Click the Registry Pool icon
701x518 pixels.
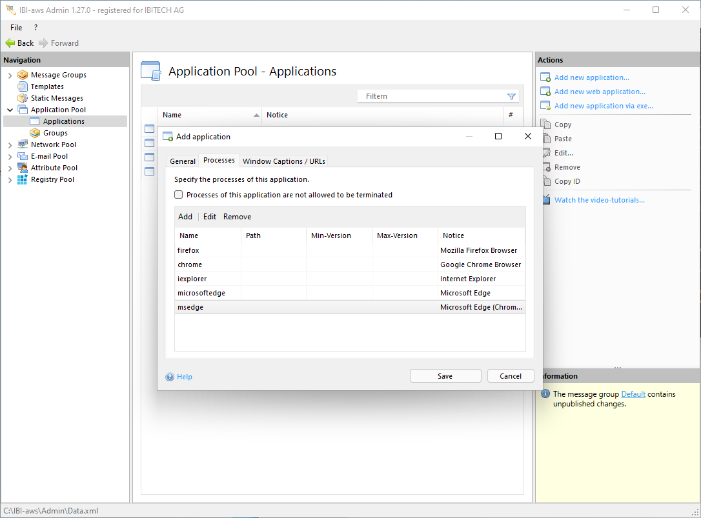pyautogui.click(x=23, y=179)
